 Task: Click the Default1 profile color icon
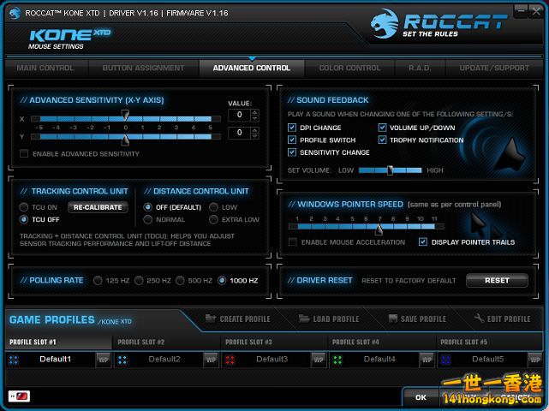[14, 360]
